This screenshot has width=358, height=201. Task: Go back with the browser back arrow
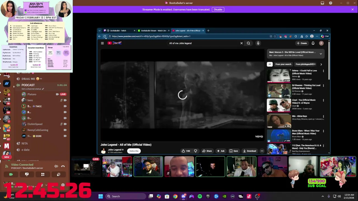tap(100, 36)
